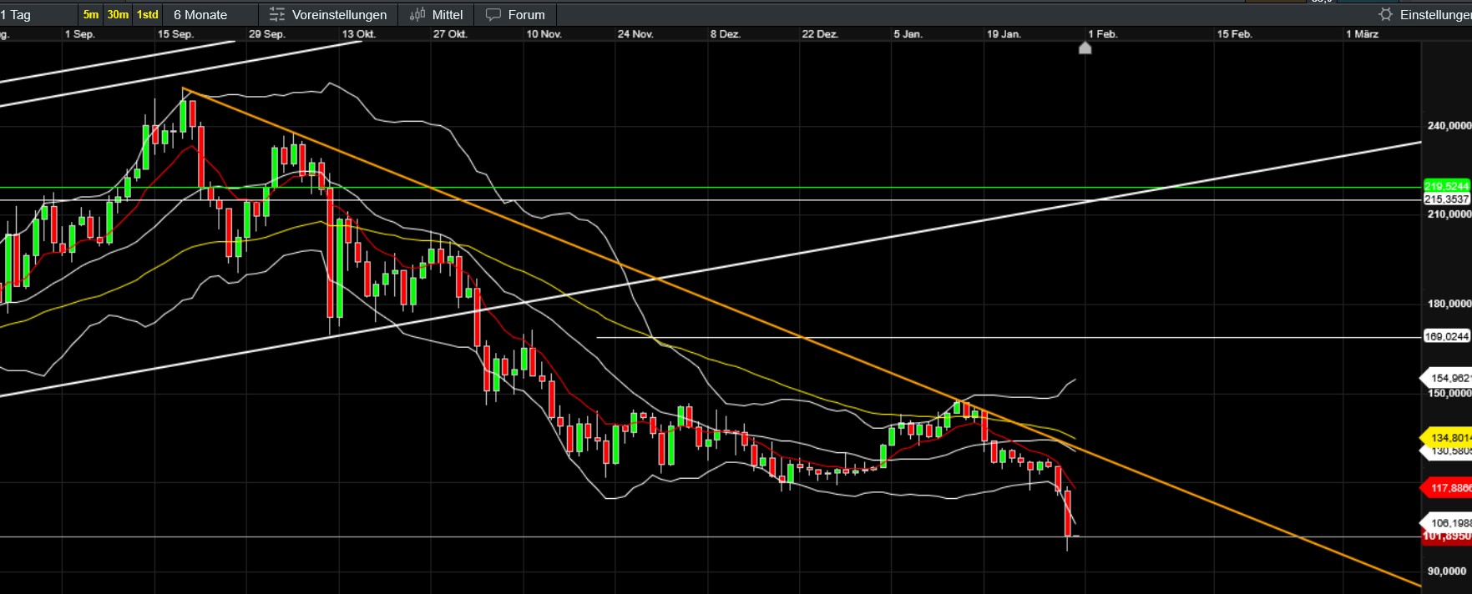Image resolution: width=1472 pixels, height=594 pixels.
Task: Open Einstellungen settings
Action: pos(1434,15)
